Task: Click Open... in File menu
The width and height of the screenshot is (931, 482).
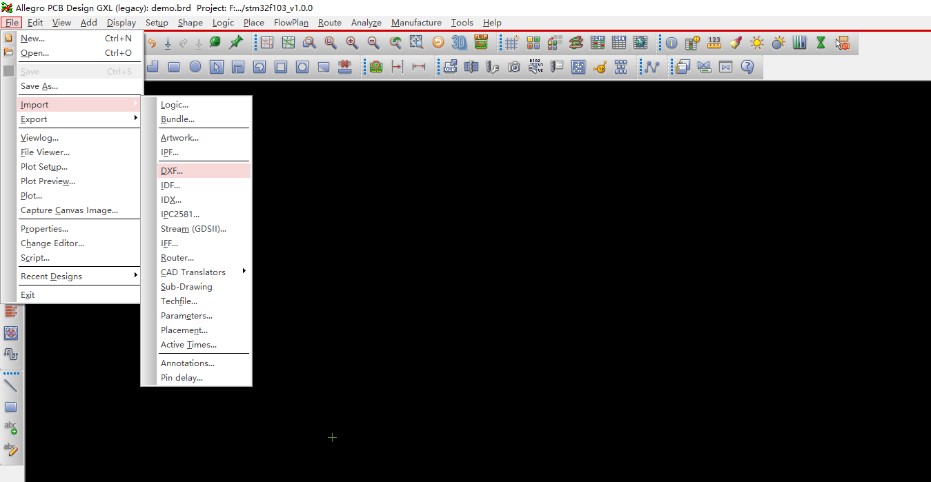Action: point(79,53)
